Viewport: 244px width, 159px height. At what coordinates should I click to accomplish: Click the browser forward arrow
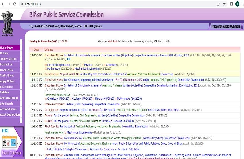point(9,4)
